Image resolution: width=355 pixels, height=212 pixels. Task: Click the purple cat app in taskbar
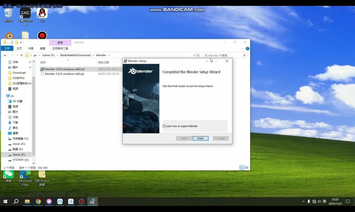point(49,201)
